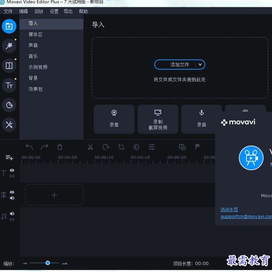The height and width of the screenshot is (272, 272).
Task: Click the 录像 webcam button
Action: (x=114, y=119)
